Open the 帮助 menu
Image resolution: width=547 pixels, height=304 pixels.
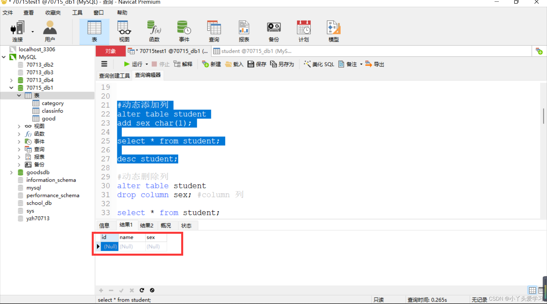[x=122, y=13]
